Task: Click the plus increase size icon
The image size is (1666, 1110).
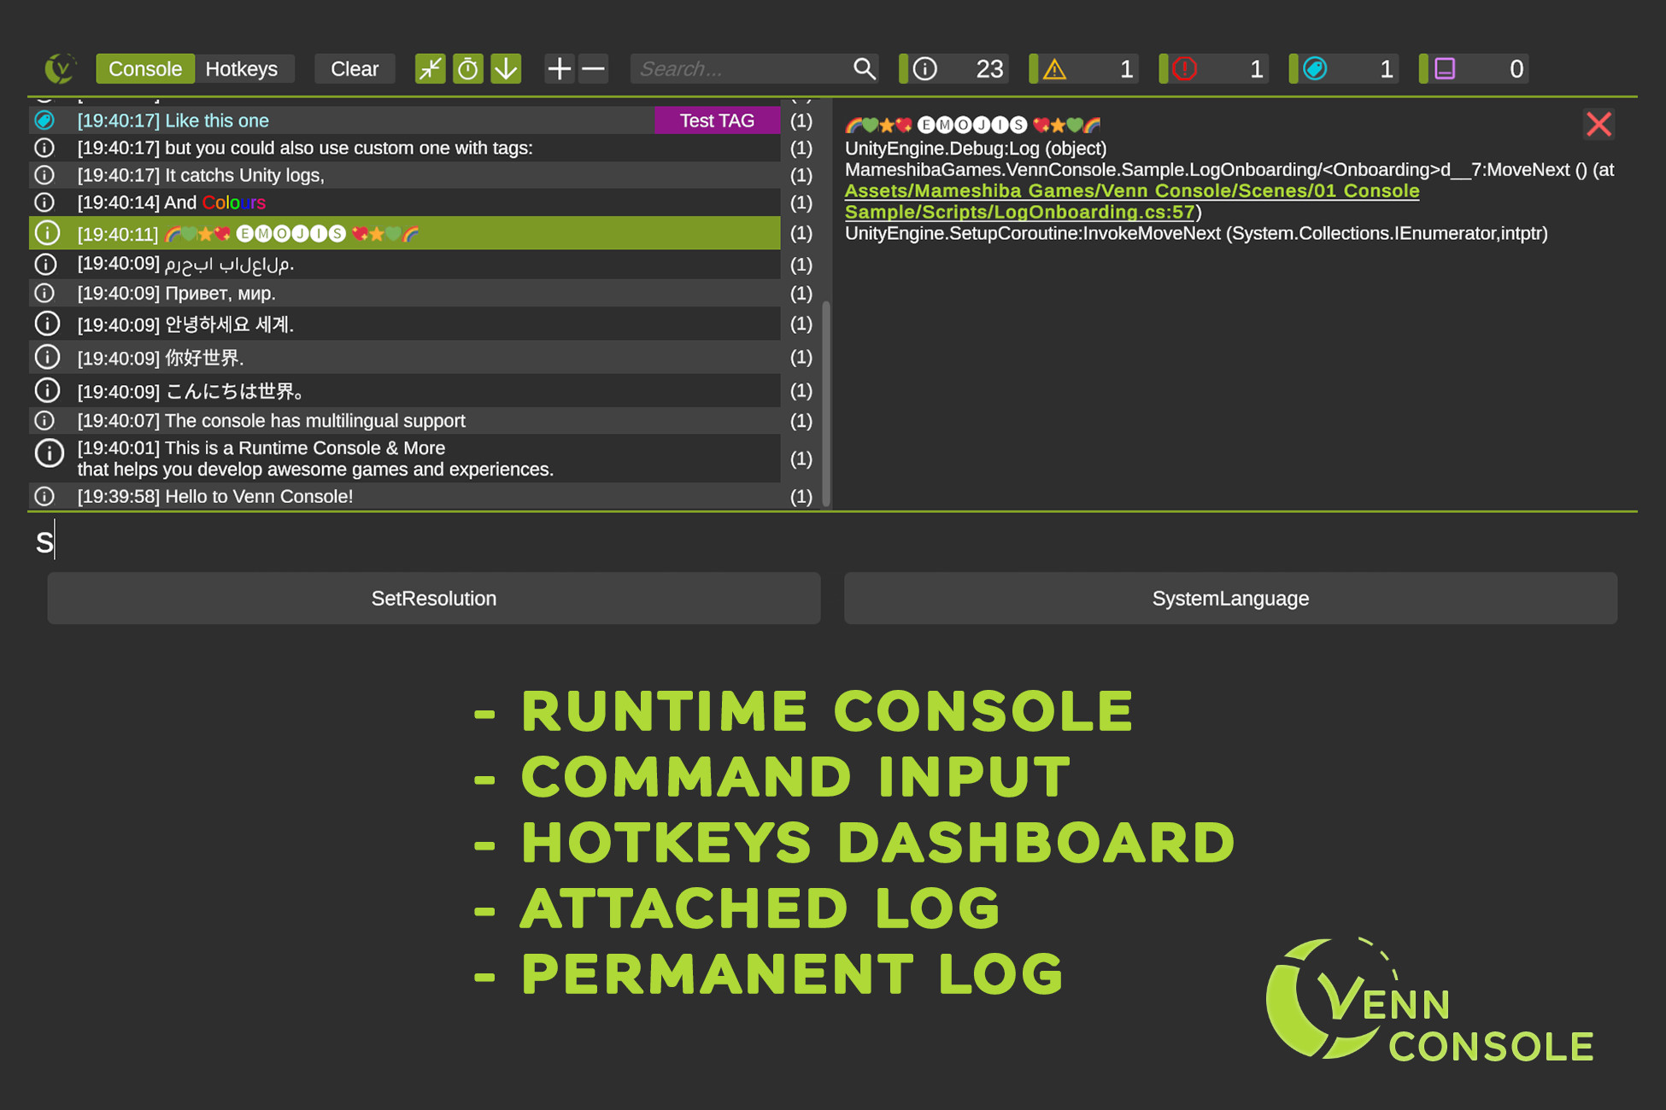Action: click(559, 68)
